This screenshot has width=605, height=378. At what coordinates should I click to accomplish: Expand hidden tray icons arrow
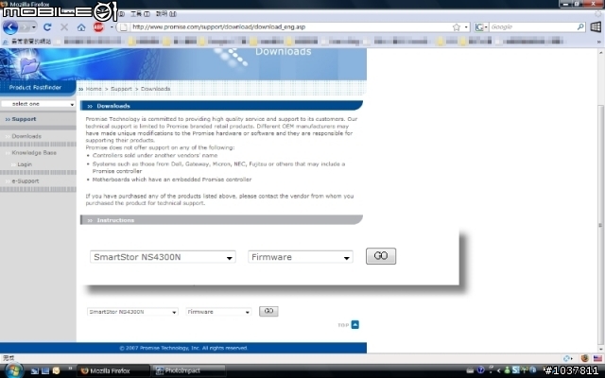pos(498,370)
